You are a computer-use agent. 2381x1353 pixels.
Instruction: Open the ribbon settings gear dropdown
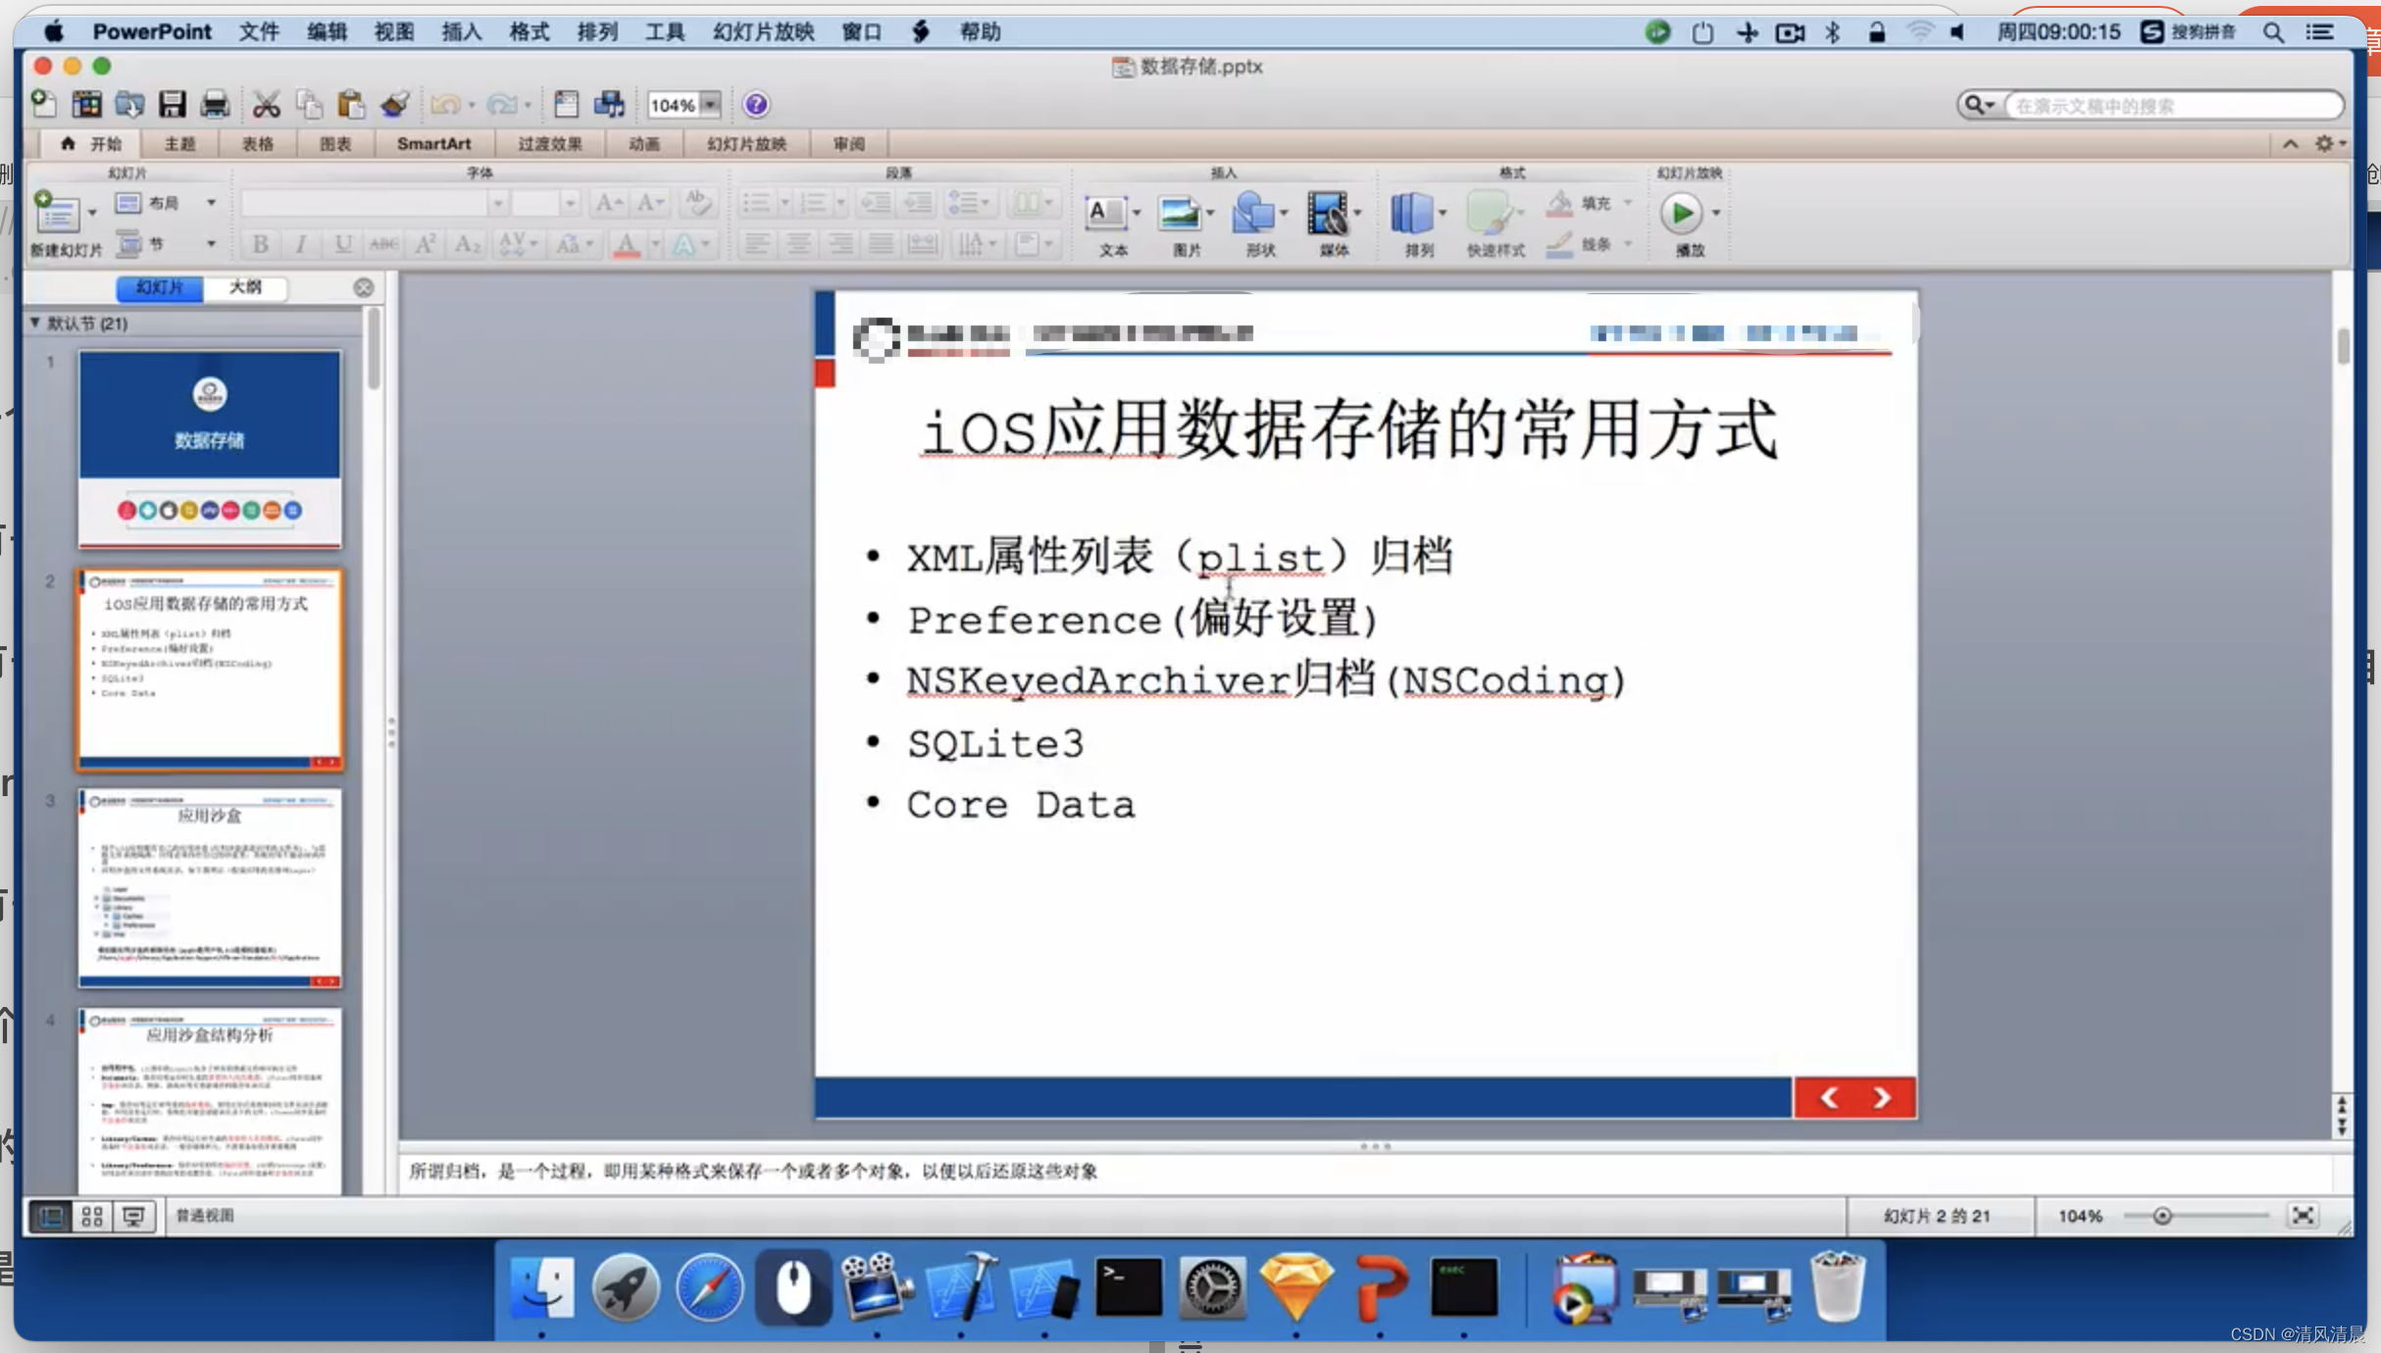tap(2330, 144)
